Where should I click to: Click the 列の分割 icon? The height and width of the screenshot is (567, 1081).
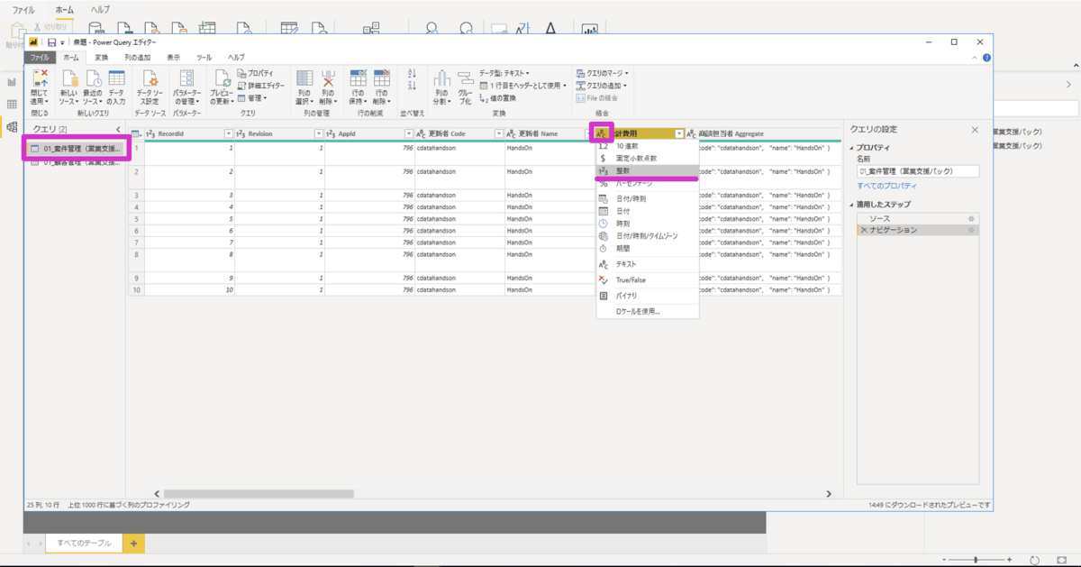pyautogui.click(x=441, y=79)
